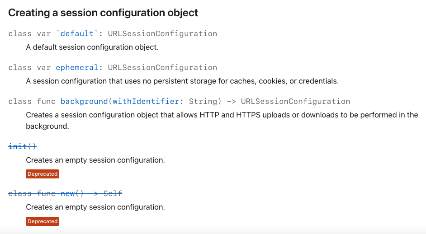
Task: Click the URLSessionConfiguration return type of background
Action: pos(295,101)
